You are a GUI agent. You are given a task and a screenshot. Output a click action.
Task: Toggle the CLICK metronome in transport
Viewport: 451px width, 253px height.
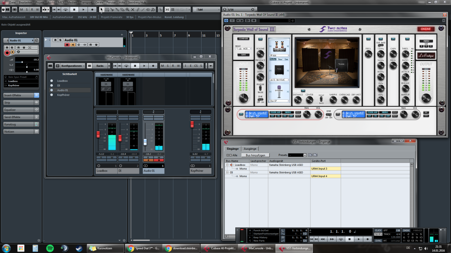coord(378,231)
